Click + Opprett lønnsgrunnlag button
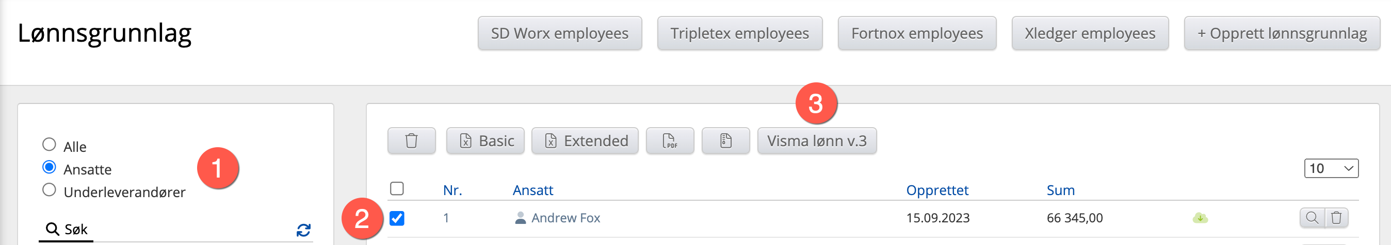The image size is (1391, 245). click(x=1282, y=33)
